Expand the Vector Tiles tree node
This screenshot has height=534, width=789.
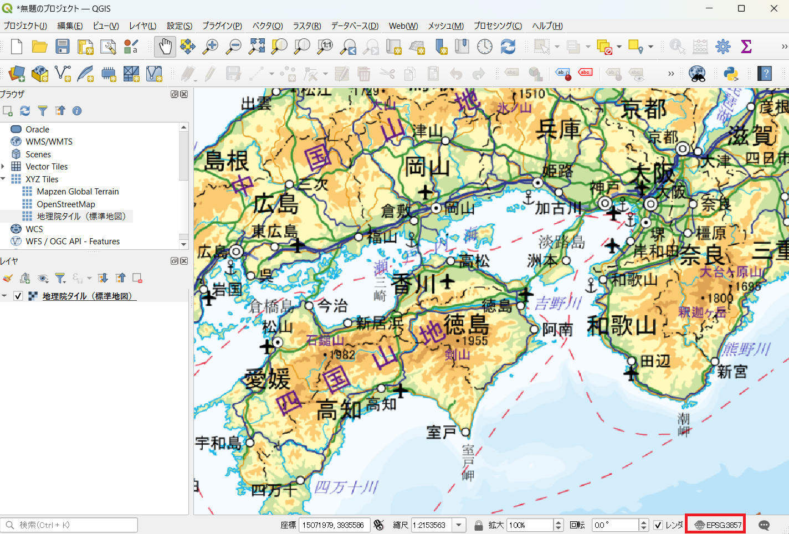[3, 166]
